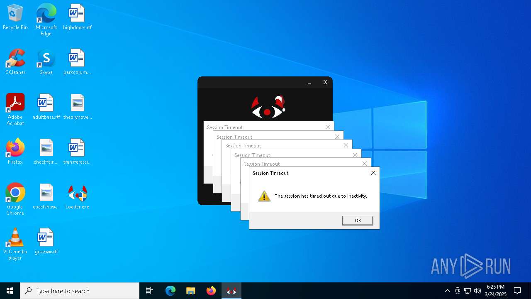
Task: Open the Windows Start menu
Action: 10,291
